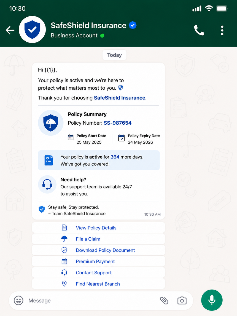Viewport: 237px width, 316px height.
Task: Click the Policy Summary heading
Action: tap(87, 114)
